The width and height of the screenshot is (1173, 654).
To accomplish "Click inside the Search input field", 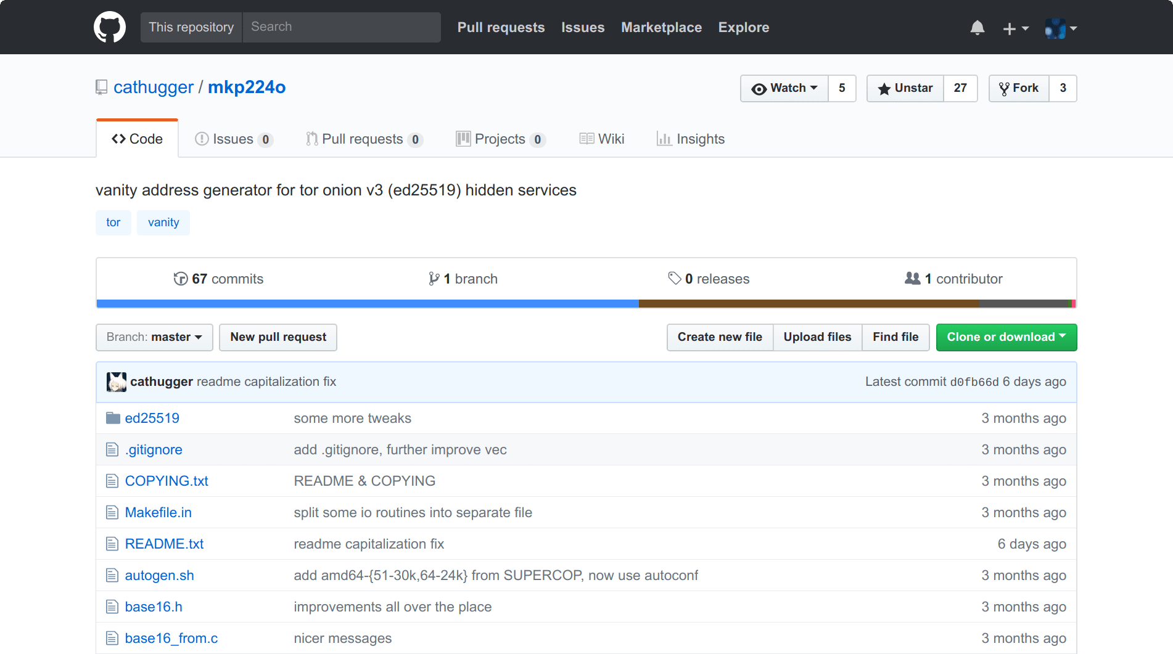I will click(x=342, y=27).
